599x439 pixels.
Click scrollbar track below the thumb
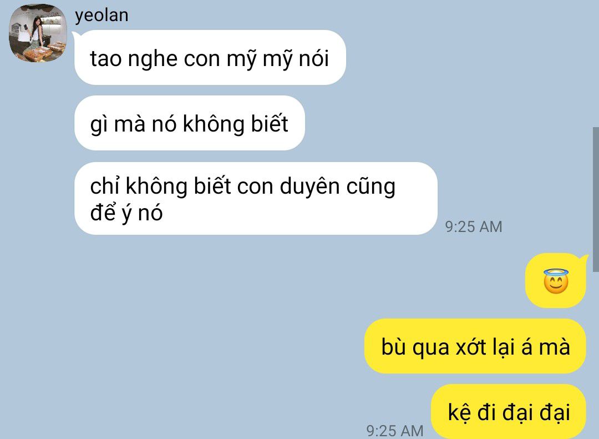click(596, 355)
